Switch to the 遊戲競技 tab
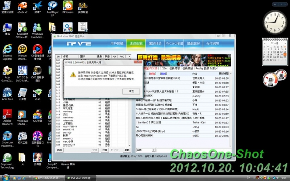 pyautogui.click(x=193, y=43)
